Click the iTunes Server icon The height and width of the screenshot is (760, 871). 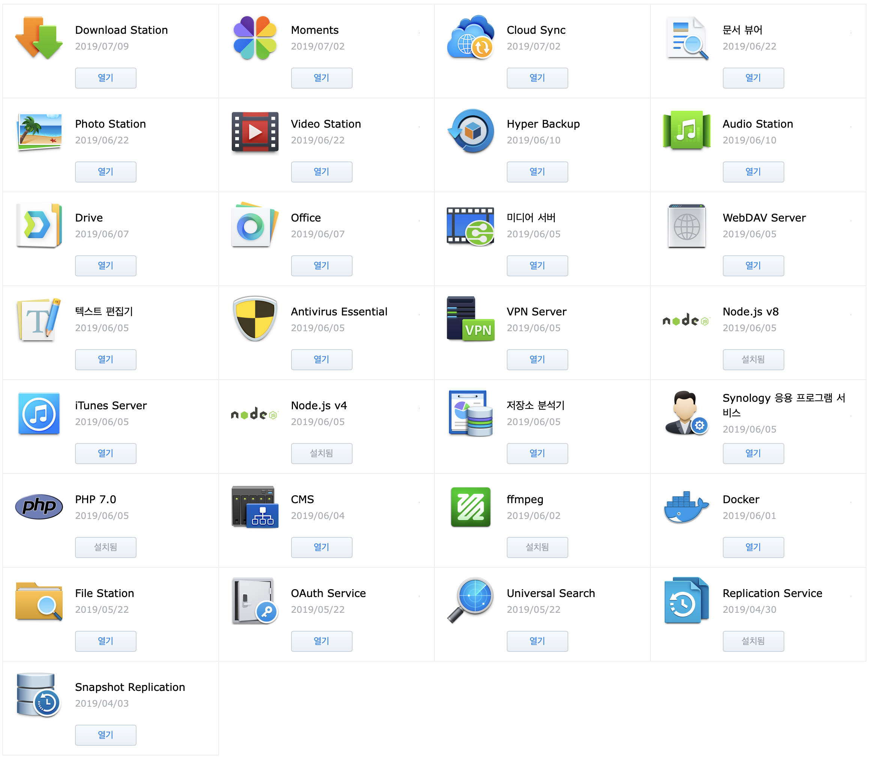[x=39, y=413]
